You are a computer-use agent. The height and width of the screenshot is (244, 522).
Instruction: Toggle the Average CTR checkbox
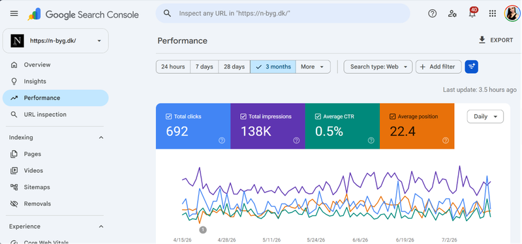(x=318, y=117)
